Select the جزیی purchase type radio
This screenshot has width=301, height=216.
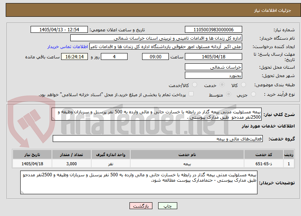253,94
